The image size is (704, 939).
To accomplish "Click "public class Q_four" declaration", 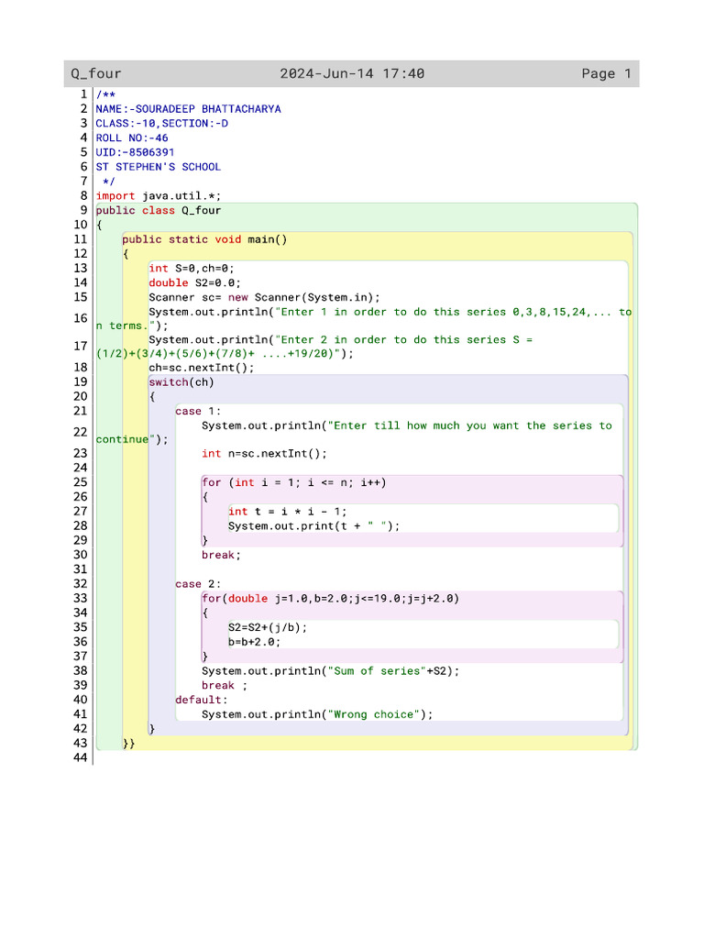I will click(x=158, y=210).
